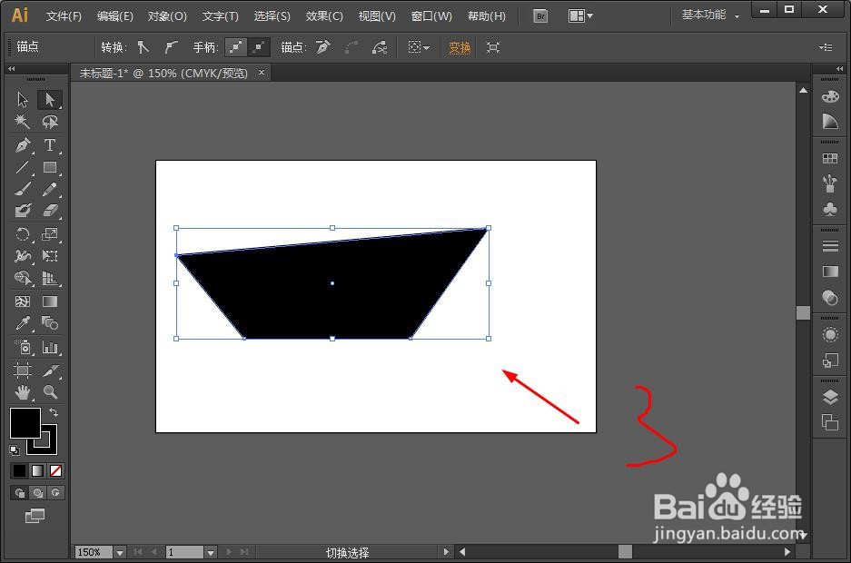Select the Type tool
Viewport: 851px width, 563px height.
[x=49, y=145]
